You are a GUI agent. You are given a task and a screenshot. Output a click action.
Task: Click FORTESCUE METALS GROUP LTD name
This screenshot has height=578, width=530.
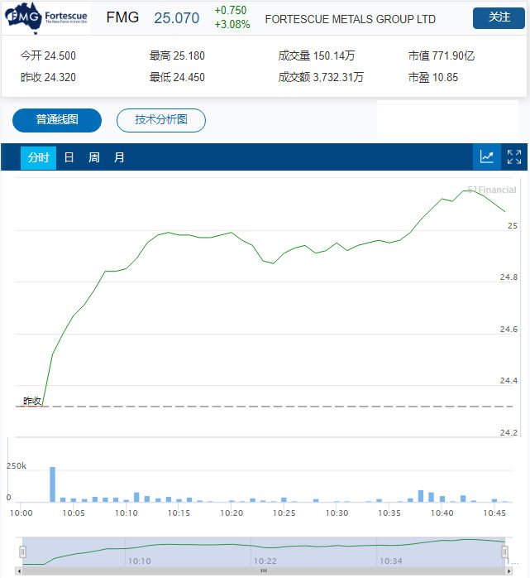pyautogui.click(x=351, y=19)
